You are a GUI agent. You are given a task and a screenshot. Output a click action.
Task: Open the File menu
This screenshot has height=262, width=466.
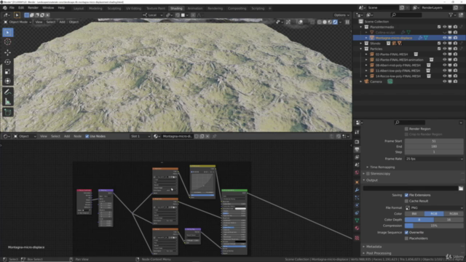12,8
